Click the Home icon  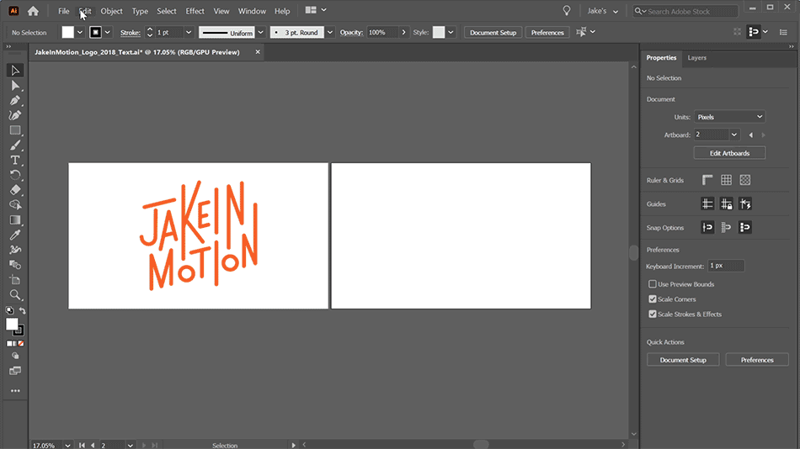[x=33, y=11]
